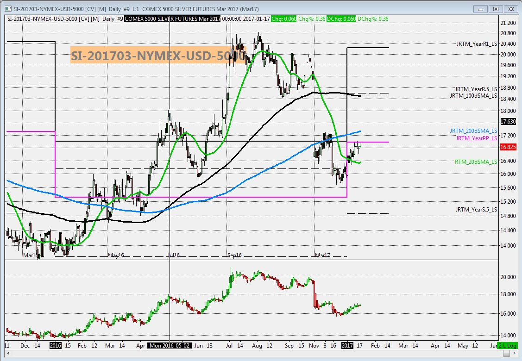522x361 pixels.
Task: Select the JRTM_100dSMA_LS label
Action: click(x=473, y=95)
